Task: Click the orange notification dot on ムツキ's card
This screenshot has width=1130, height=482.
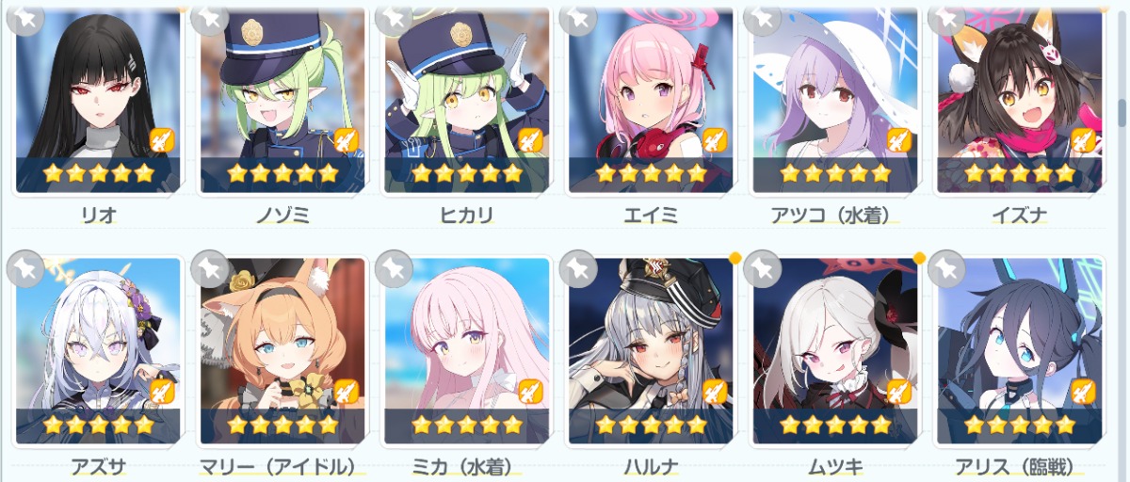Action: pyautogui.click(x=919, y=258)
